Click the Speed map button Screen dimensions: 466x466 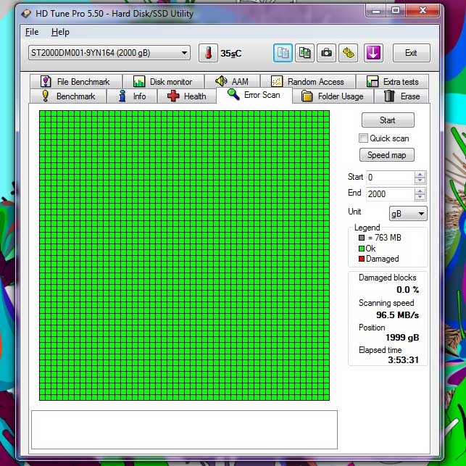tap(387, 155)
